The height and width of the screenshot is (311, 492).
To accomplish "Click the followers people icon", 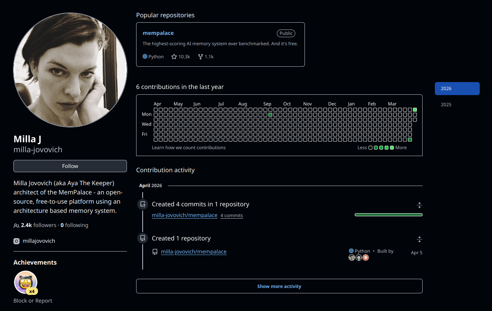I will 16,225.
